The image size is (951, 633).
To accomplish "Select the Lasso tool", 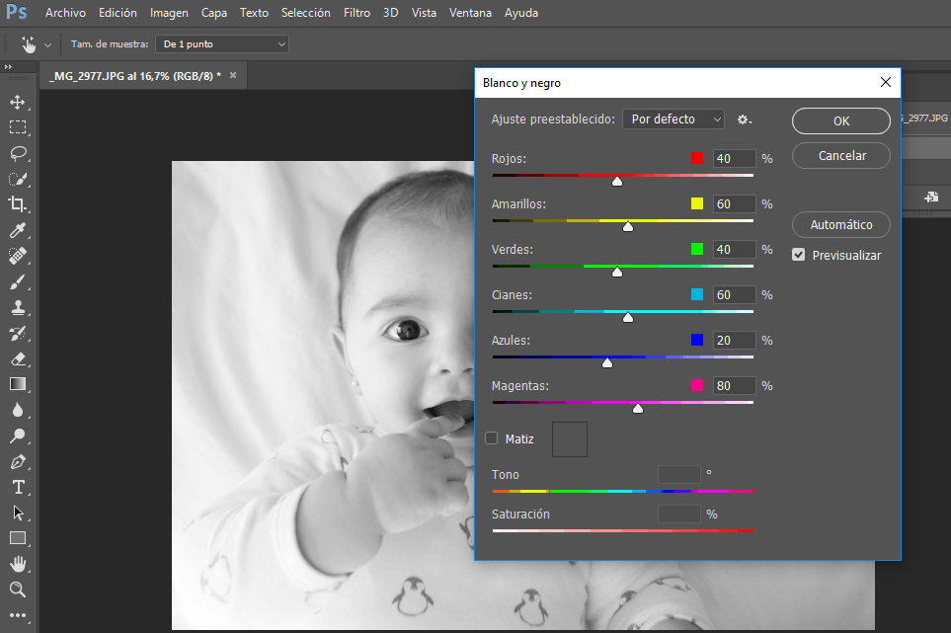I will 18,153.
